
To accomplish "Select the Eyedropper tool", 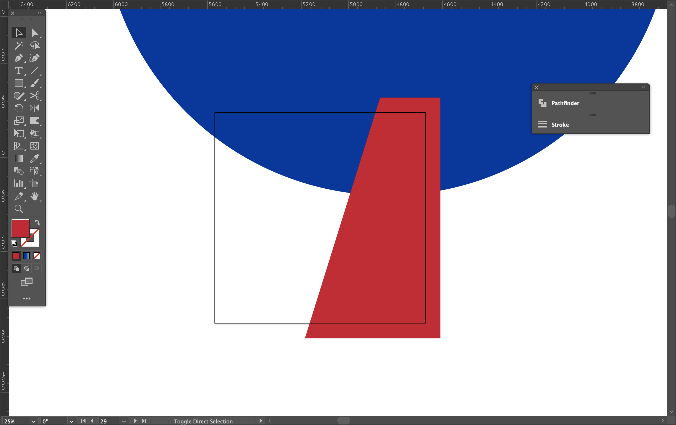I will 35,159.
